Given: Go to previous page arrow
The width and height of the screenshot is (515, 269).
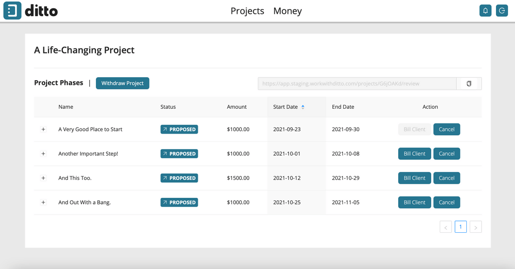Looking at the screenshot, I should pyautogui.click(x=446, y=227).
